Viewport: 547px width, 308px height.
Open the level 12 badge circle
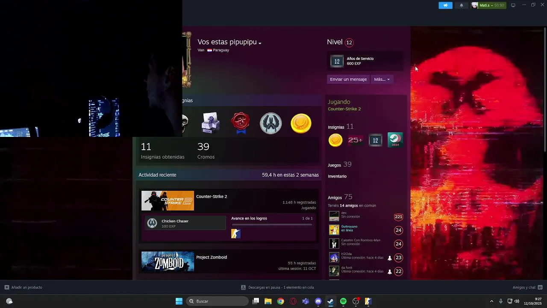pos(349,42)
